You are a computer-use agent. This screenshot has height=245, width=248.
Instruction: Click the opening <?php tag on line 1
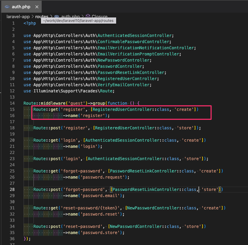pyautogui.click(x=29, y=23)
